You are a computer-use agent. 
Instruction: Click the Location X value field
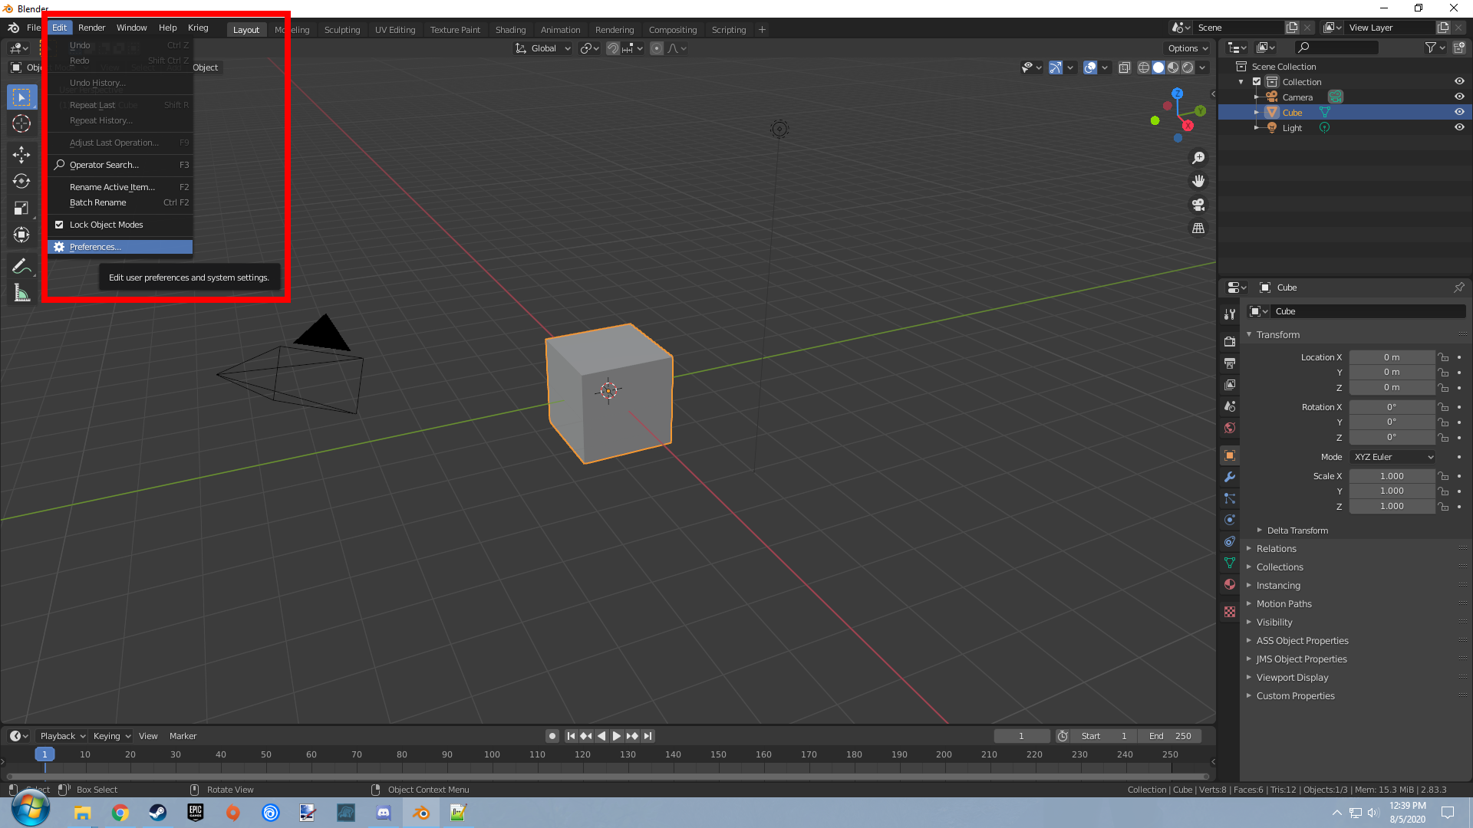click(1391, 357)
